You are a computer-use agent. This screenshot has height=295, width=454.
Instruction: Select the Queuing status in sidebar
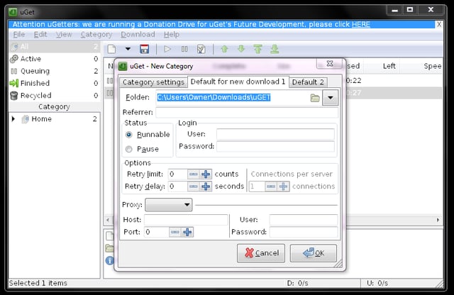(x=55, y=71)
